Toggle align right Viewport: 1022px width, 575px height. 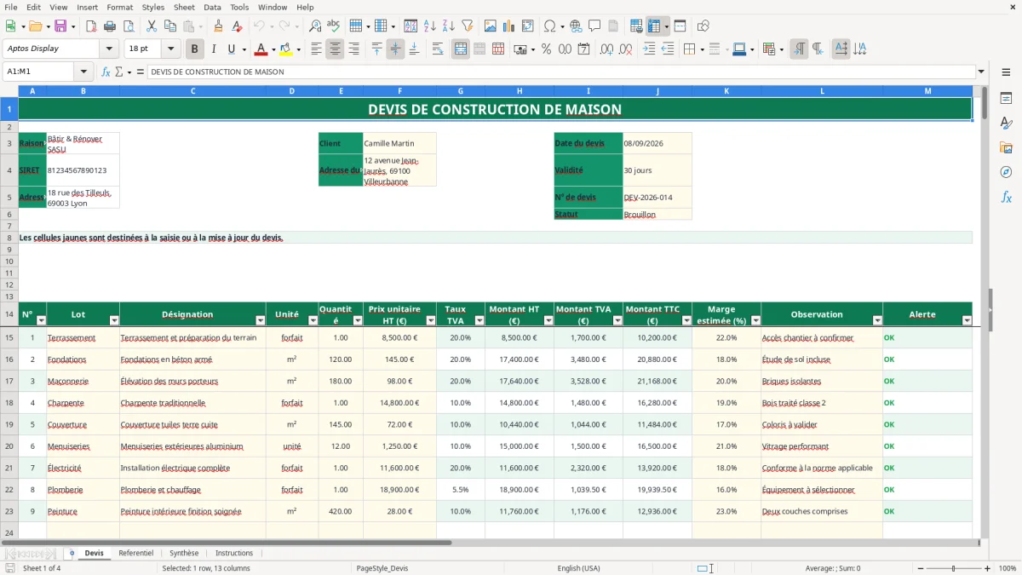(x=353, y=49)
